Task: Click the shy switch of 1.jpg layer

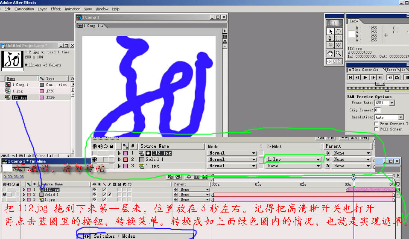Action: pos(94,199)
